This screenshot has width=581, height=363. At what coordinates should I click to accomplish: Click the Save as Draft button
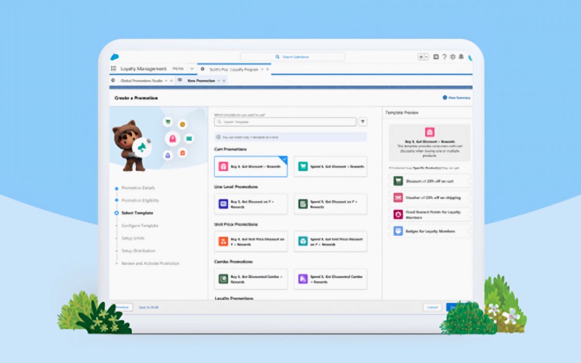click(148, 307)
